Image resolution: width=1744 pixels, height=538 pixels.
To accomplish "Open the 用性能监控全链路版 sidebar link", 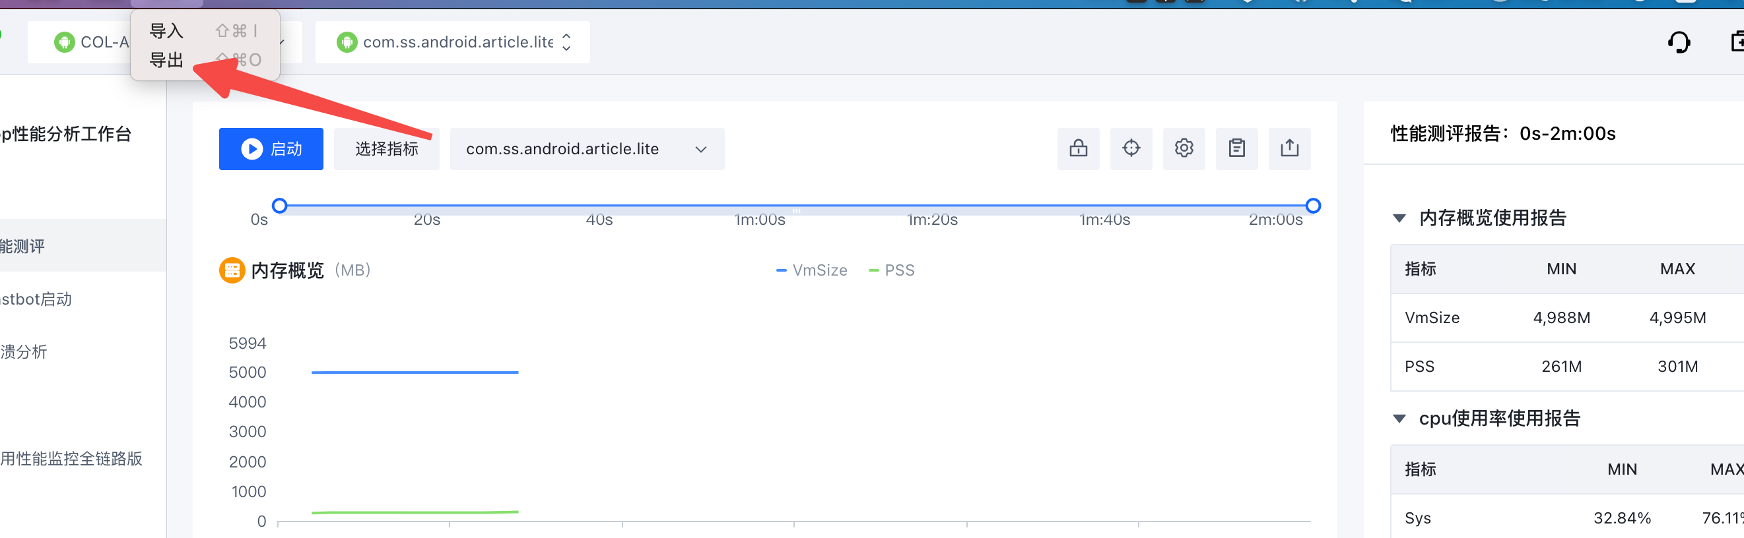I will 71,459.
